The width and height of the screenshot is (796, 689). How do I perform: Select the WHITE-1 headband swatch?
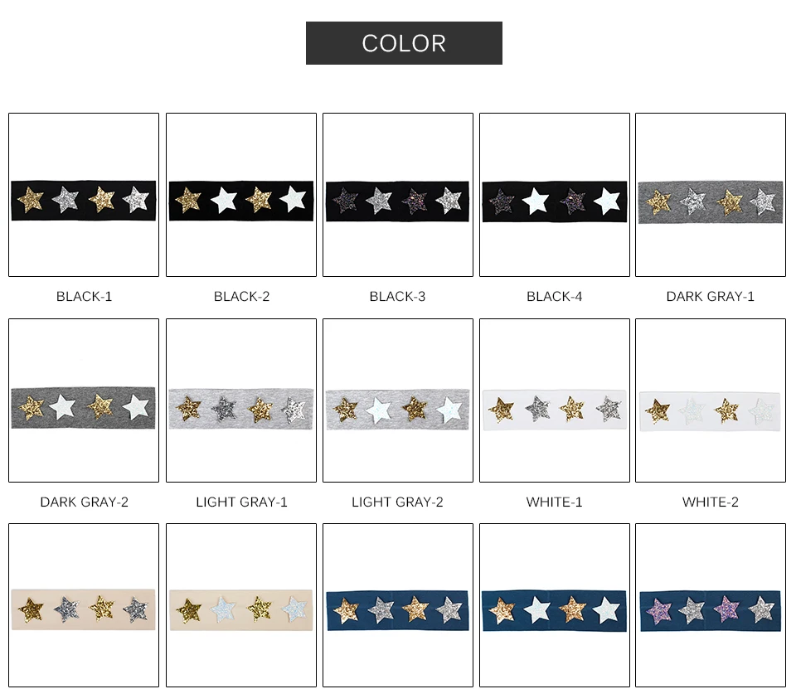tap(555, 400)
